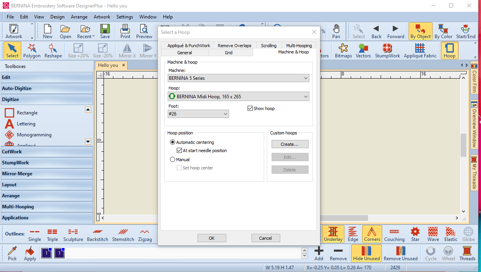Toggle sequence By Color

click(444, 31)
